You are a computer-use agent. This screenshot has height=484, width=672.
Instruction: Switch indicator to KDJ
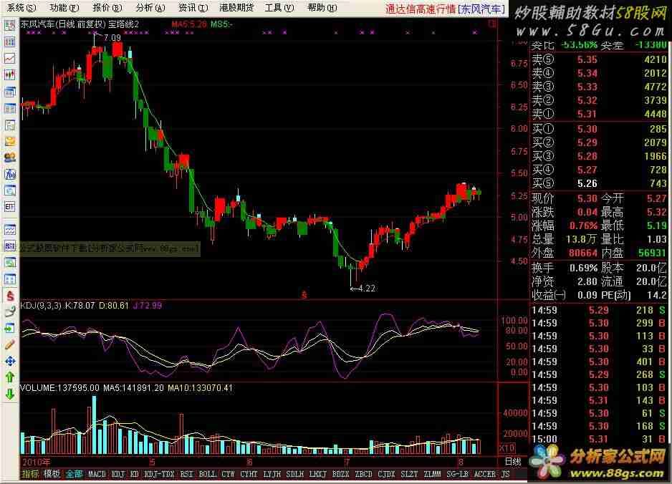(118, 474)
